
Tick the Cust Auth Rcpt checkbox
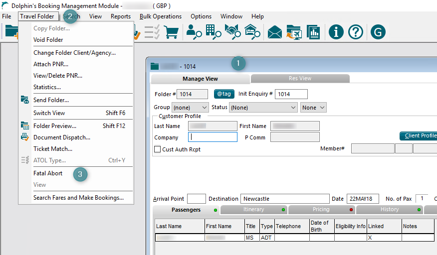click(157, 149)
